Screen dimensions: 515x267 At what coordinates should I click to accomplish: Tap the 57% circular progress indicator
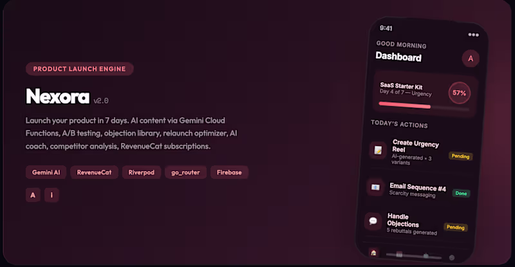(x=459, y=93)
